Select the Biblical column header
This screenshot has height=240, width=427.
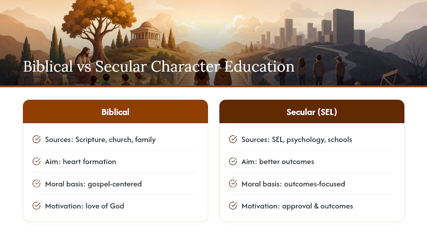coord(115,112)
